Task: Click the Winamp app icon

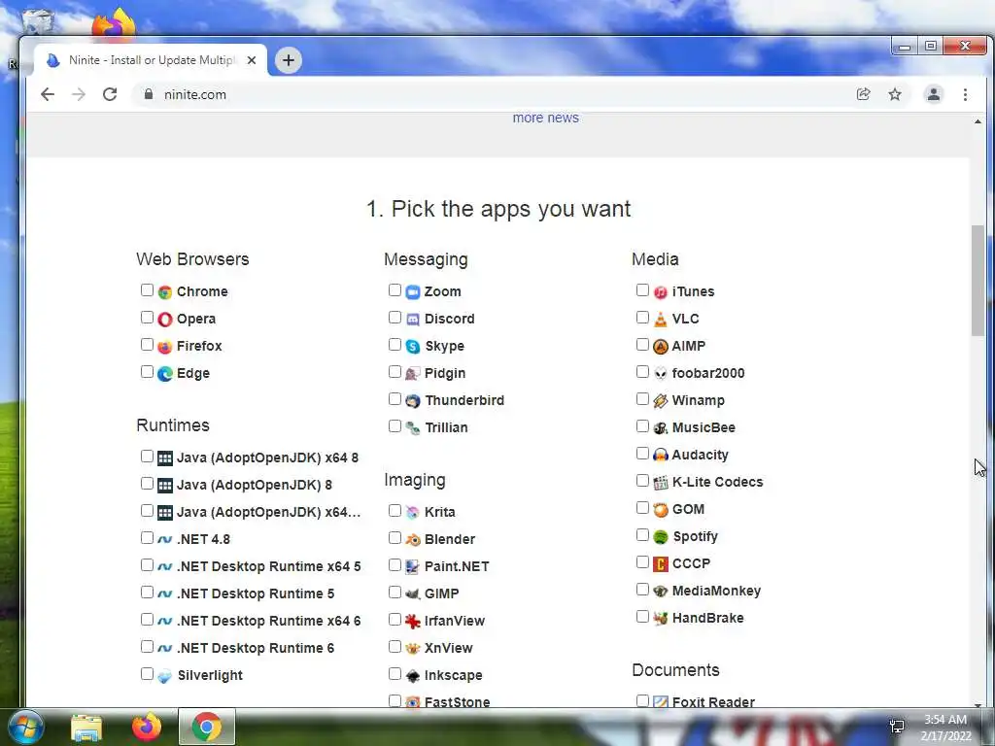Action: click(x=661, y=401)
